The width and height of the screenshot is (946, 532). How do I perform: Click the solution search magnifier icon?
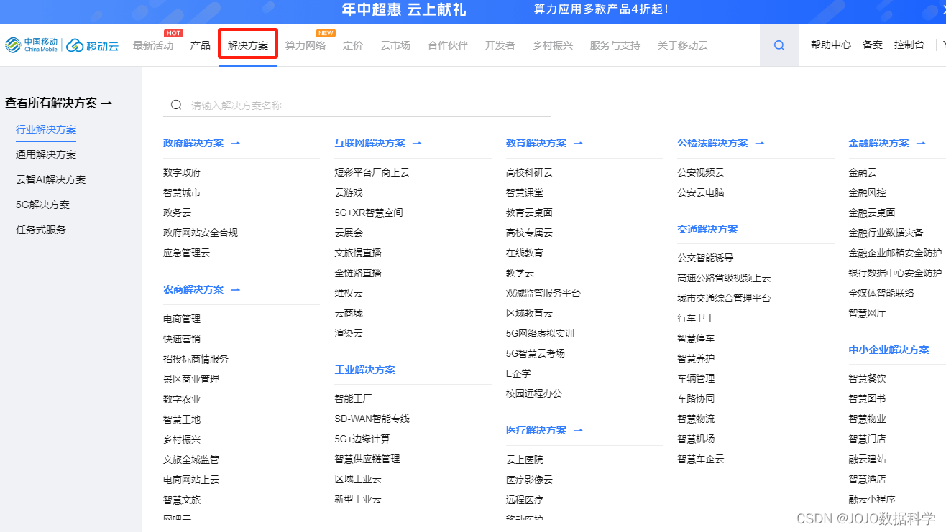pyautogui.click(x=175, y=105)
